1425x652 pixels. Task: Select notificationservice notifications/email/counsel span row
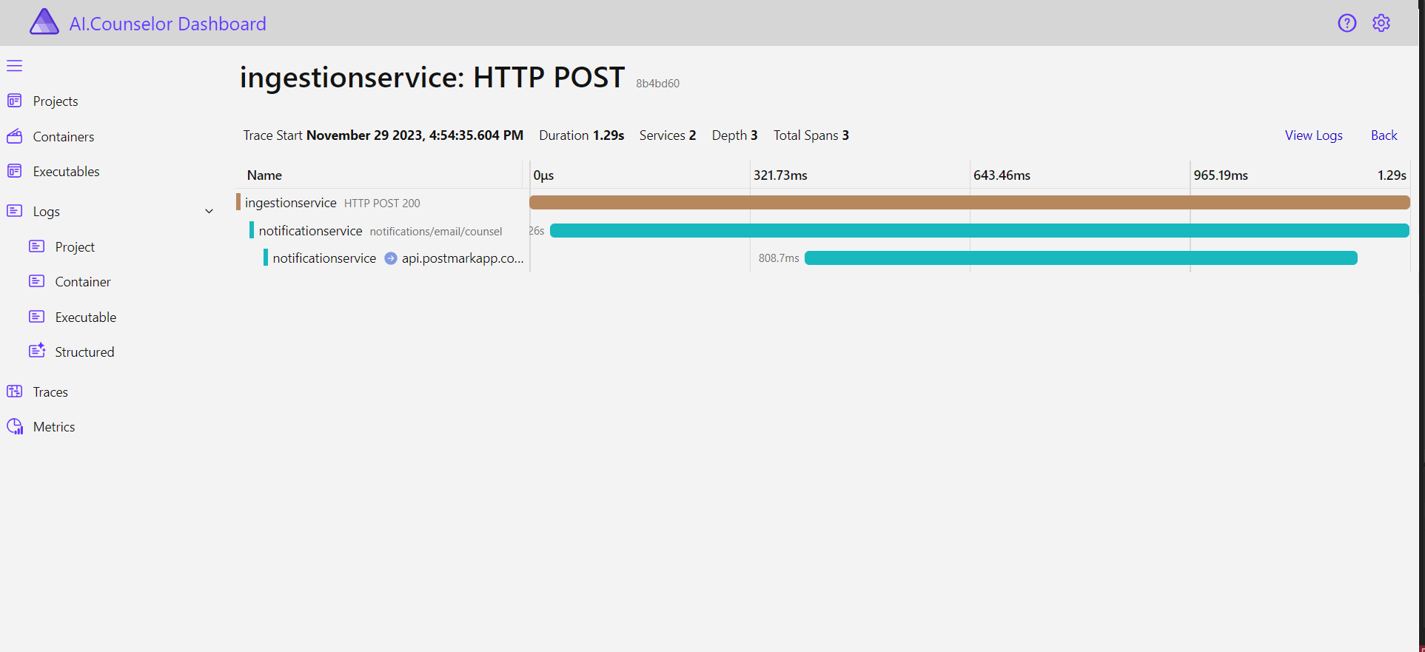(823, 231)
